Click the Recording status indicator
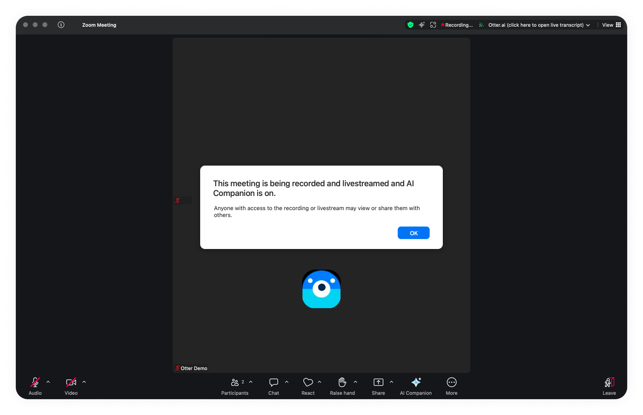Image resolution: width=643 pixels, height=415 pixels. (x=457, y=25)
